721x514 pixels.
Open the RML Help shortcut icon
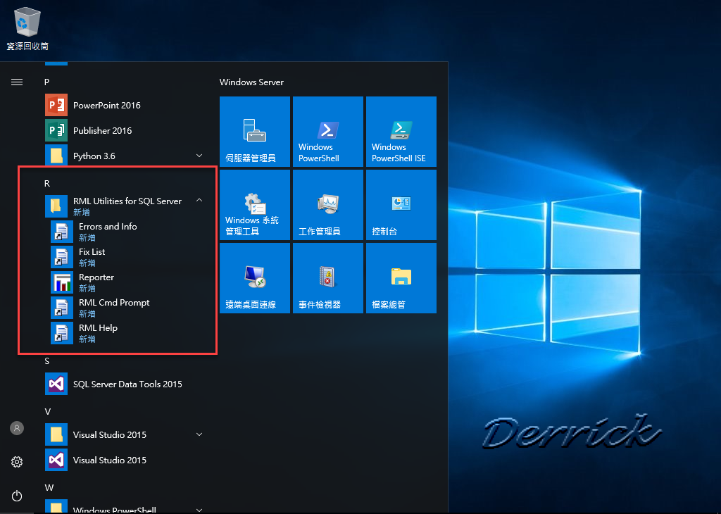point(62,333)
